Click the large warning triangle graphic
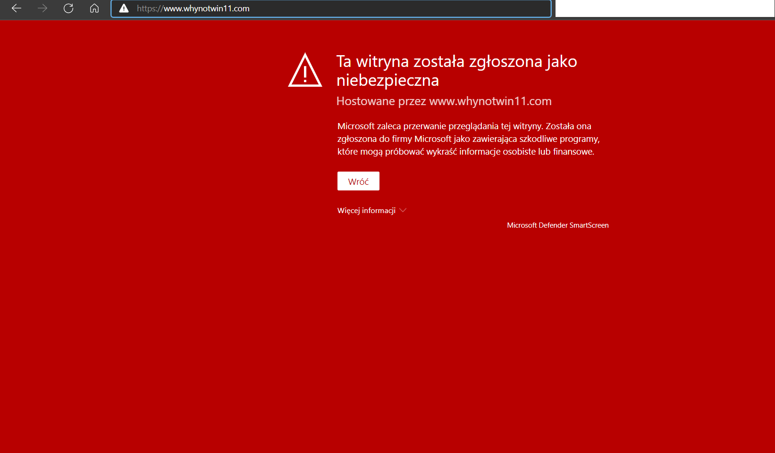 point(305,70)
